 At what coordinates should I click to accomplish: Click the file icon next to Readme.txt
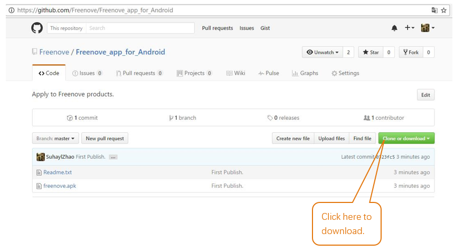pyautogui.click(x=39, y=172)
